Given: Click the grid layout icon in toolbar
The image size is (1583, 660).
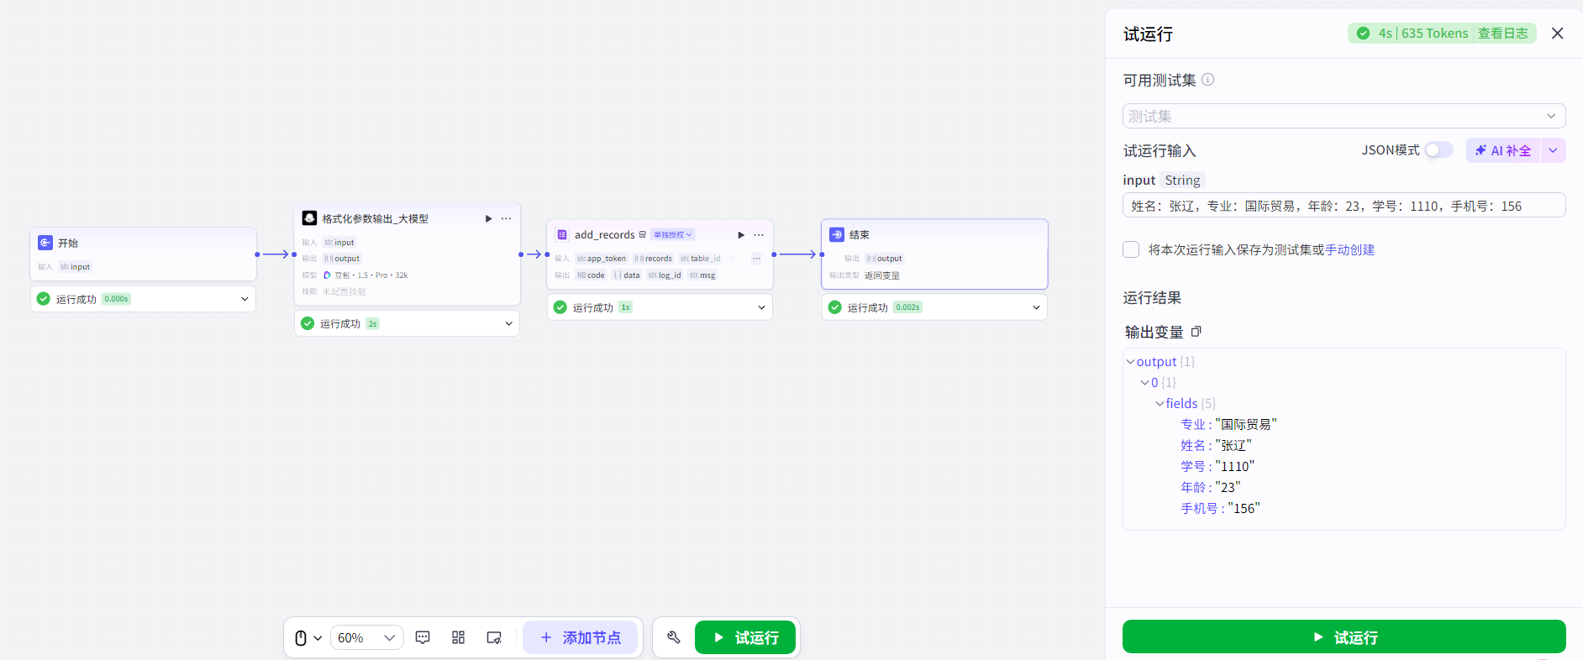Looking at the screenshot, I should [458, 637].
